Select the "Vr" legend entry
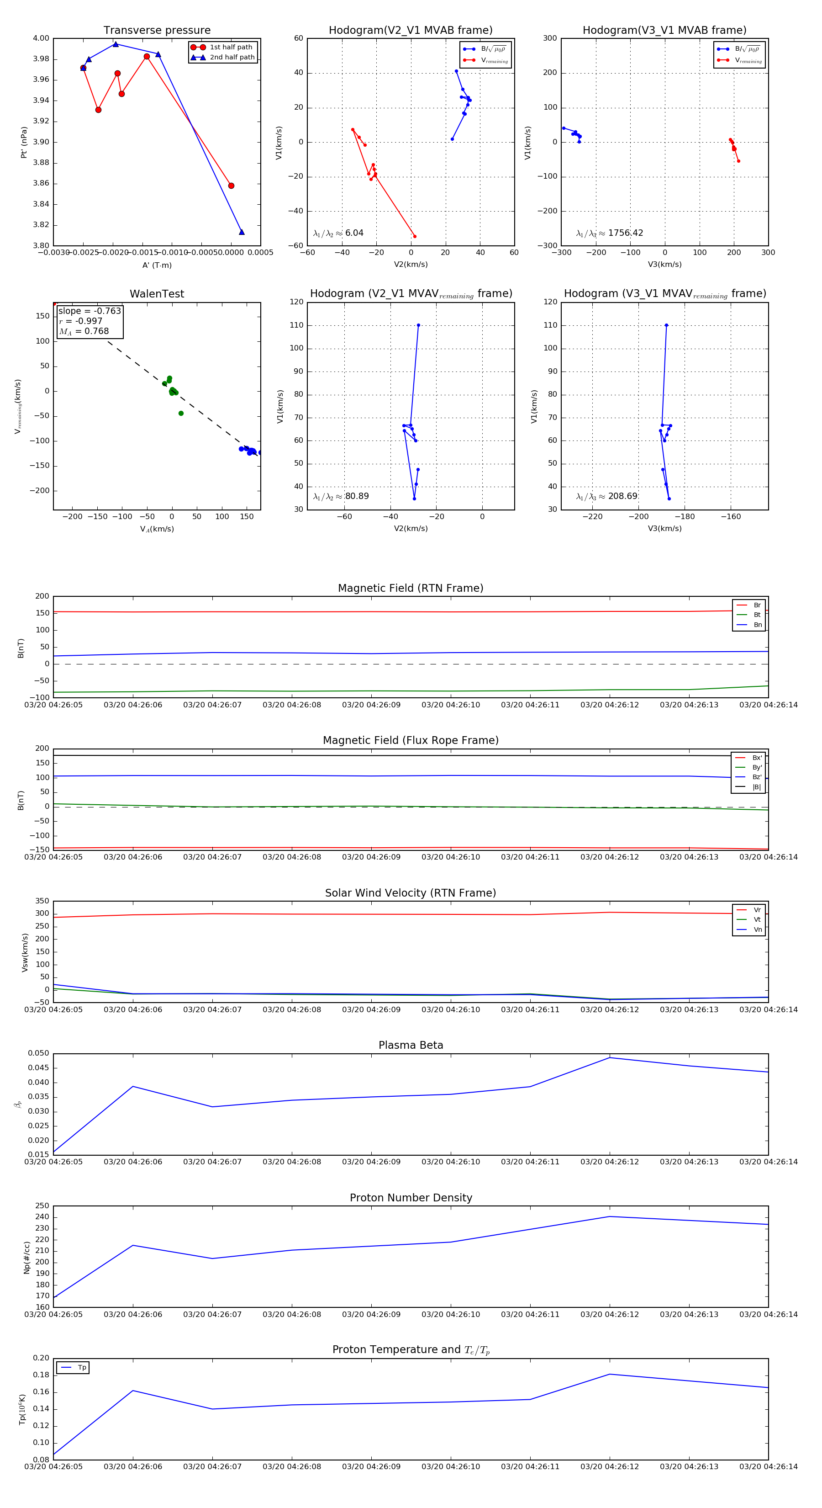822x1508 pixels. click(749, 910)
